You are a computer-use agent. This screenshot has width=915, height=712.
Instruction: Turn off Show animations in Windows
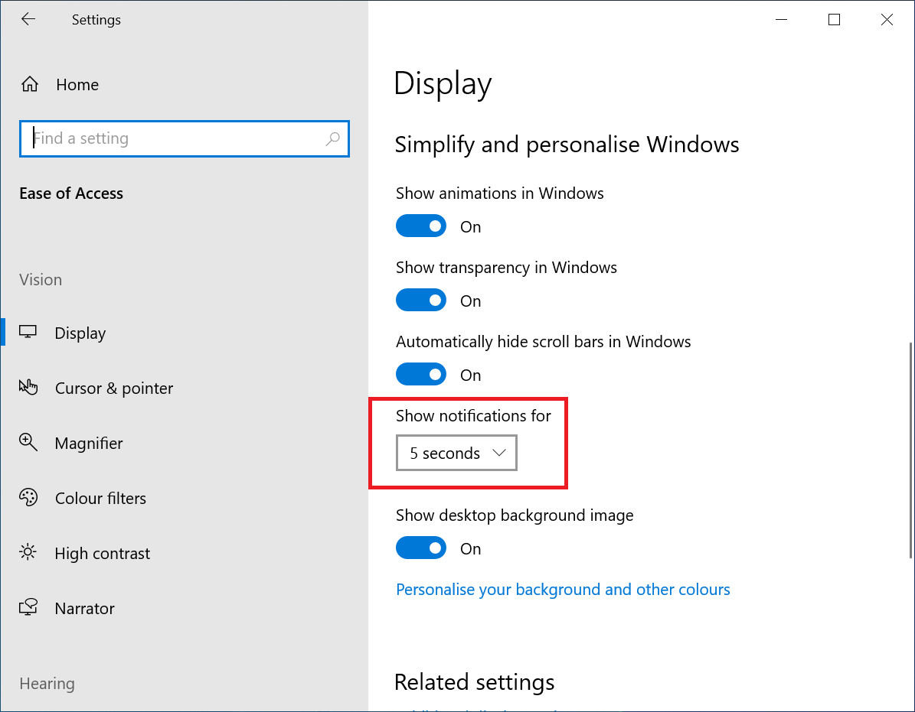pos(421,226)
